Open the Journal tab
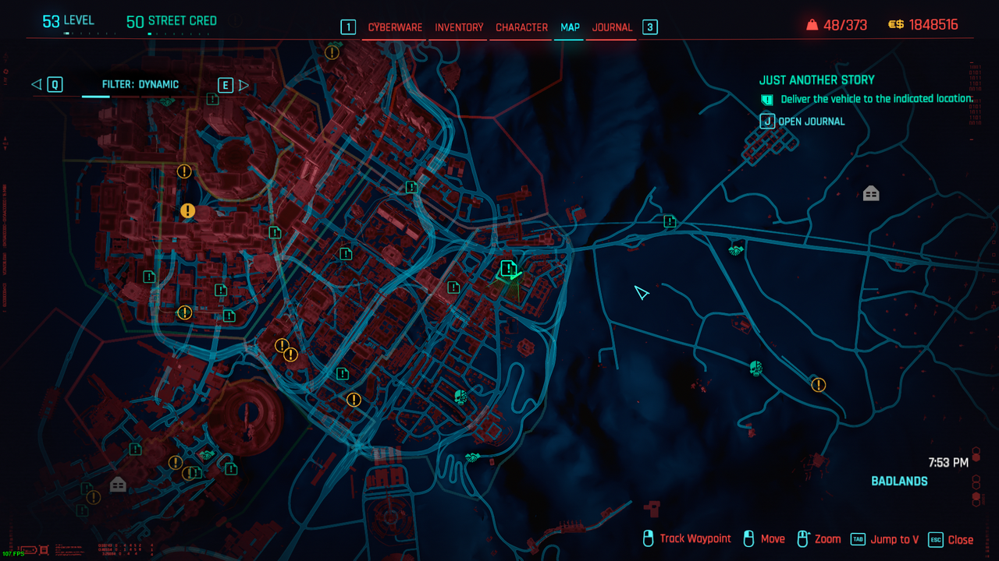999x561 pixels. (612, 27)
